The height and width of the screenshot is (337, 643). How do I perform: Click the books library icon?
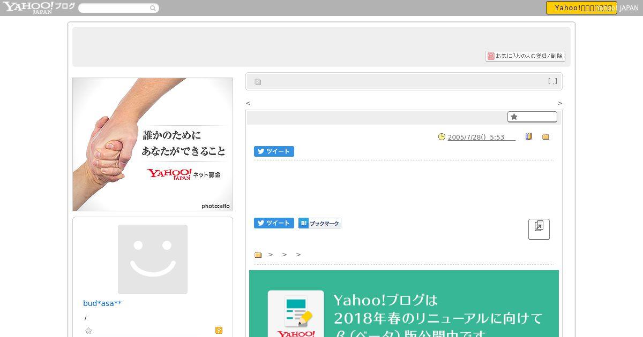click(x=528, y=136)
